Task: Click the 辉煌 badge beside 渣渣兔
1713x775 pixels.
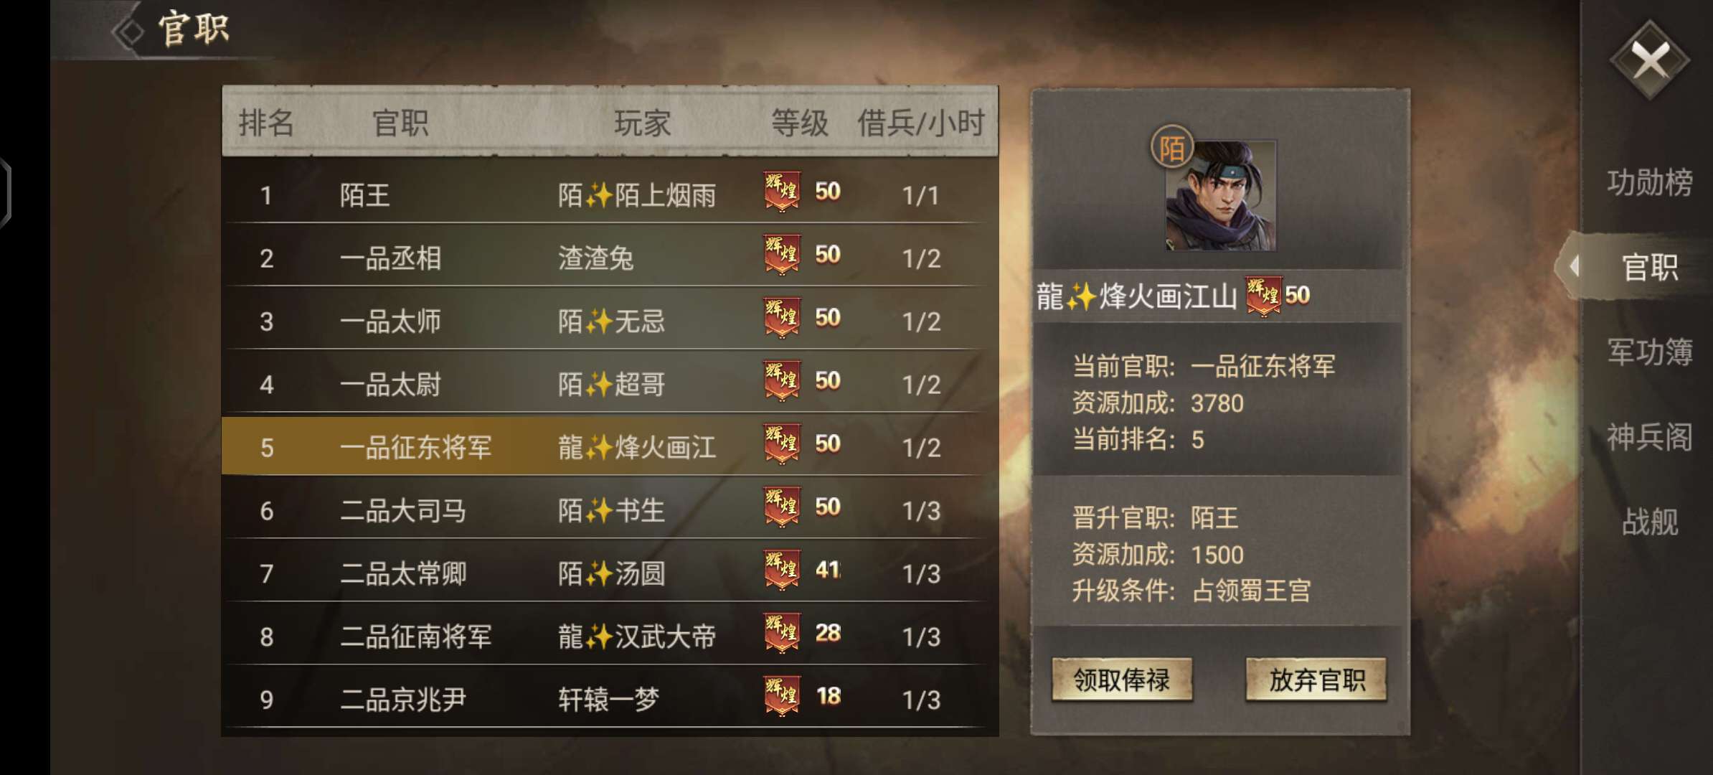Action: click(782, 255)
